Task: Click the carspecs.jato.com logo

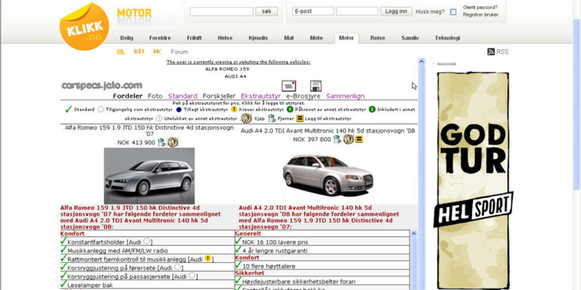Action: click(x=102, y=85)
